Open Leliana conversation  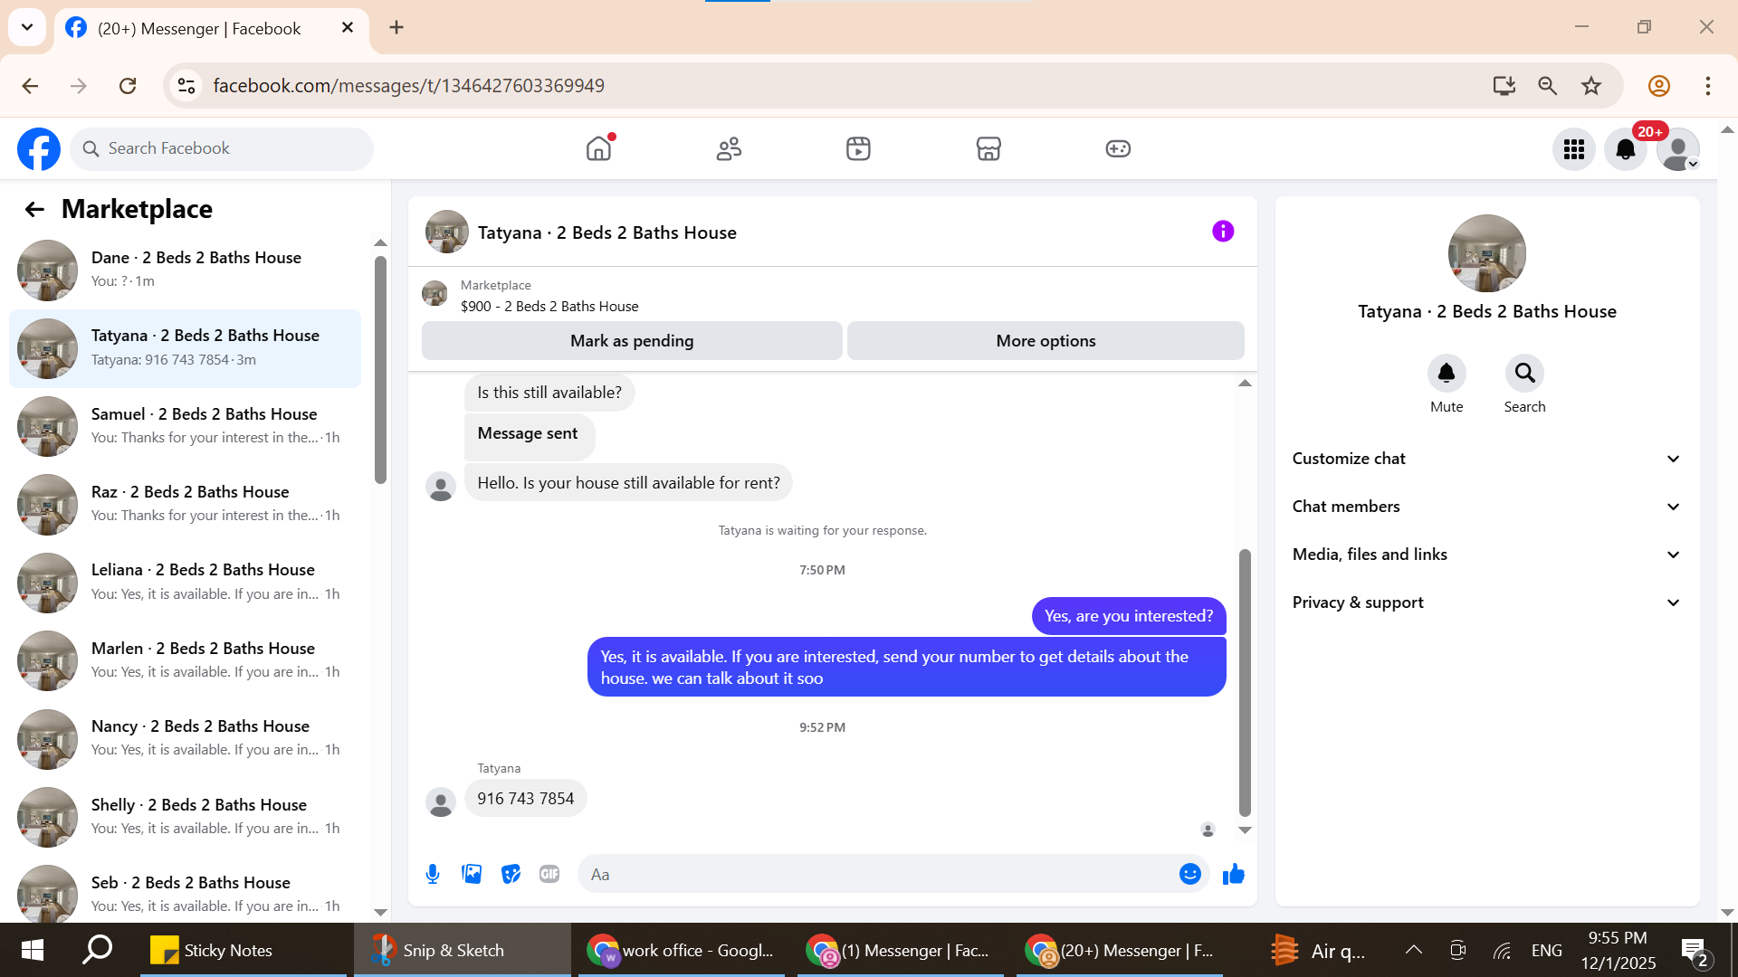[185, 582]
